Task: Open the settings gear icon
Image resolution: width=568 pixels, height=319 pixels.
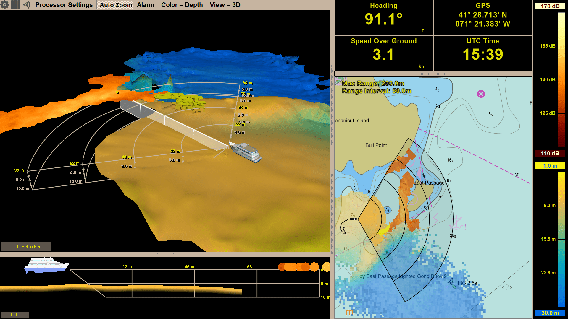Action: 5,5
